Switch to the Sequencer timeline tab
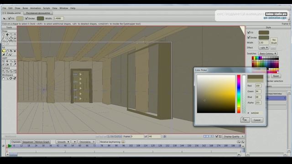This screenshot has height=164, width=292. [x=28, y=142]
